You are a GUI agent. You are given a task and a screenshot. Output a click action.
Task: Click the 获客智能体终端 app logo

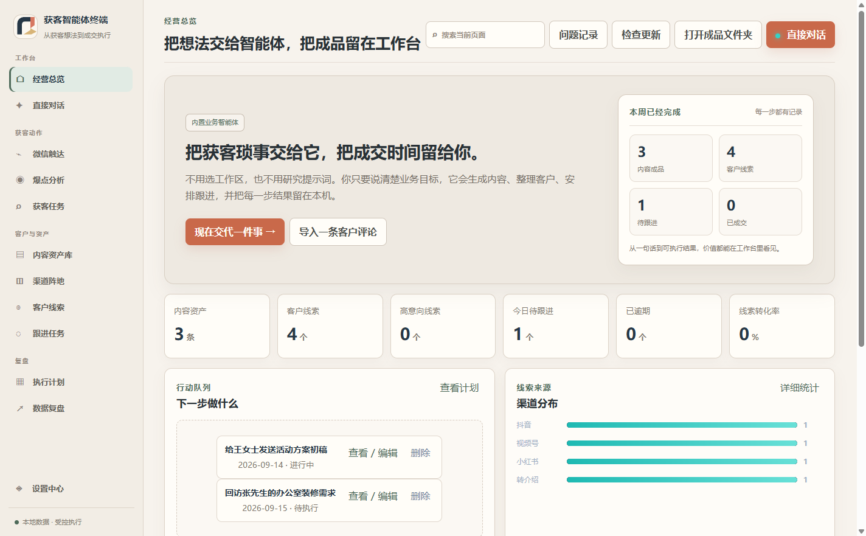(26, 27)
